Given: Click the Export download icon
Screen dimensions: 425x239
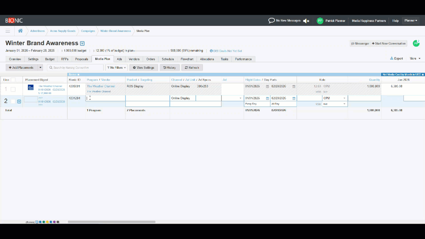Looking at the screenshot, I should pos(392,58).
